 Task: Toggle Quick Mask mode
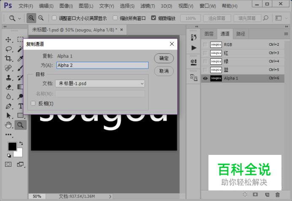[8, 164]
